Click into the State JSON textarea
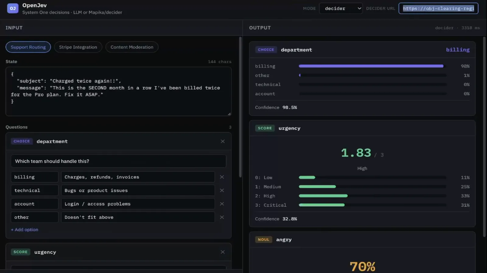The image size is (487, 273). click(118, 91)
